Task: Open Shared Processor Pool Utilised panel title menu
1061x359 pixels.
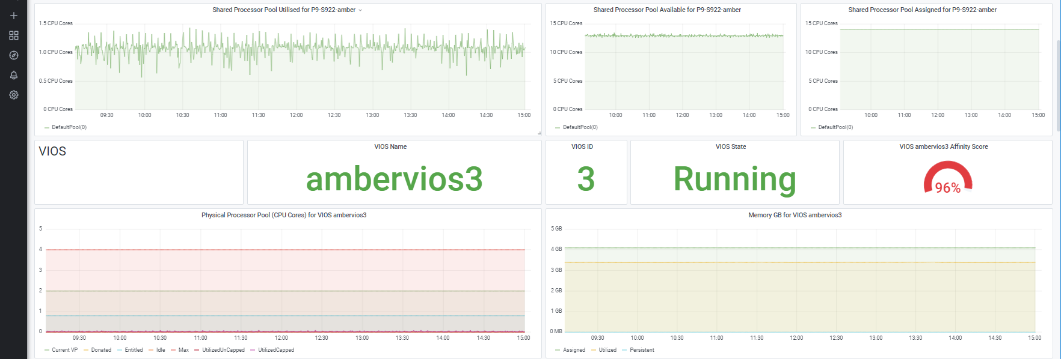Action: pyautogui.click(x=284, y=10)
